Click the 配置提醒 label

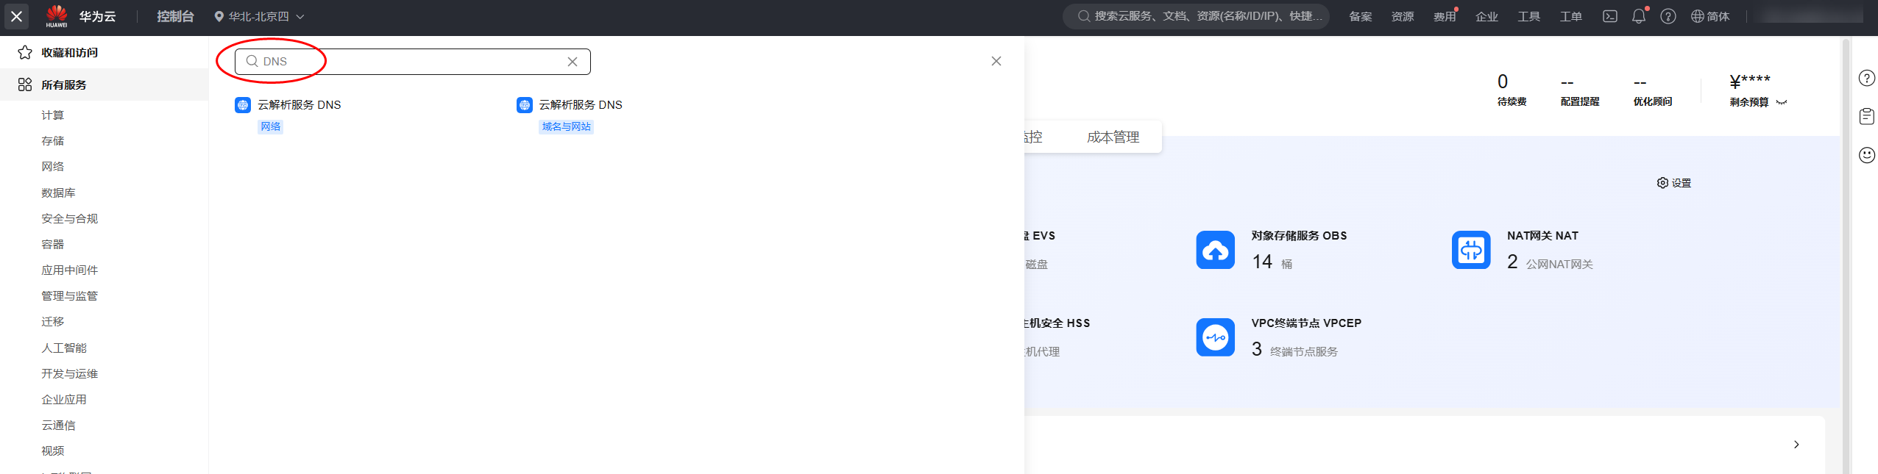(x=1580, y=101)
